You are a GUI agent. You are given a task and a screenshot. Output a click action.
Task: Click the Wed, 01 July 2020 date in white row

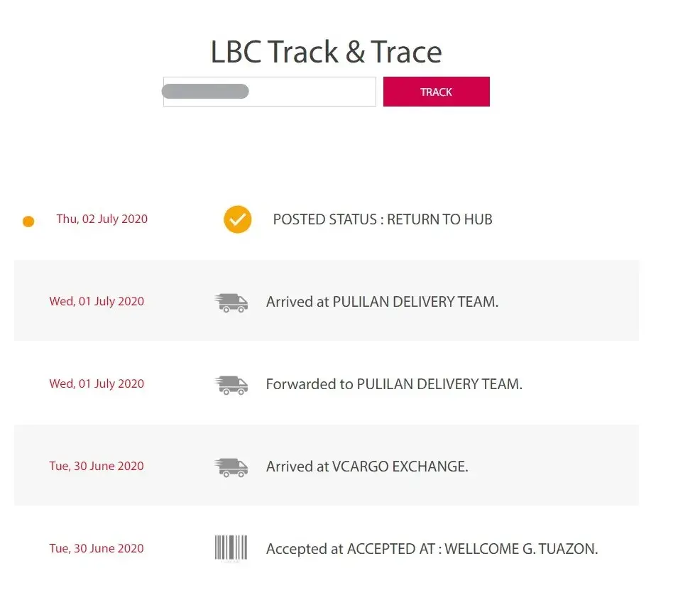click(97, 383)
